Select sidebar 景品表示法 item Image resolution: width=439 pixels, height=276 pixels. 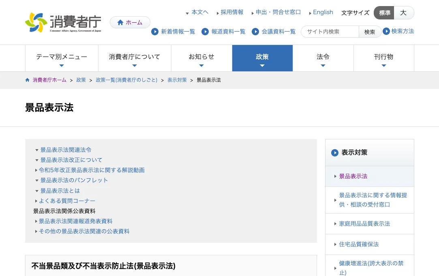point(370,176)
